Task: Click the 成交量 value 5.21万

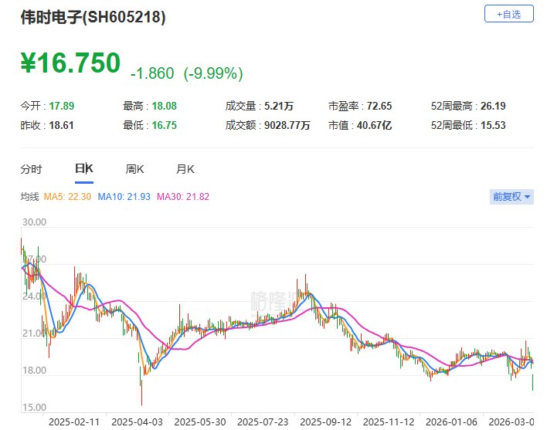Action: (279, 106)
